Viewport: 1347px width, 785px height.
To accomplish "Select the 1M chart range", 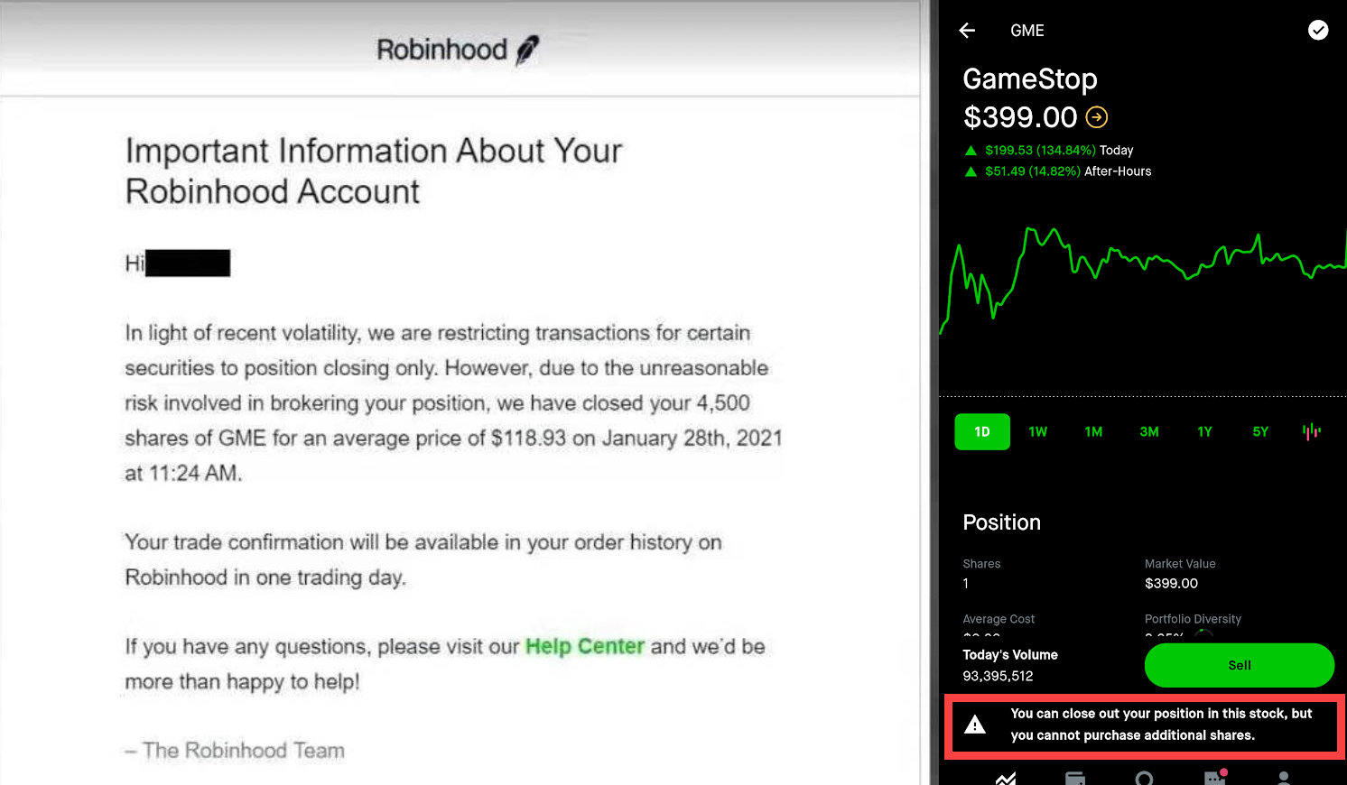I will click(1093, 432).
